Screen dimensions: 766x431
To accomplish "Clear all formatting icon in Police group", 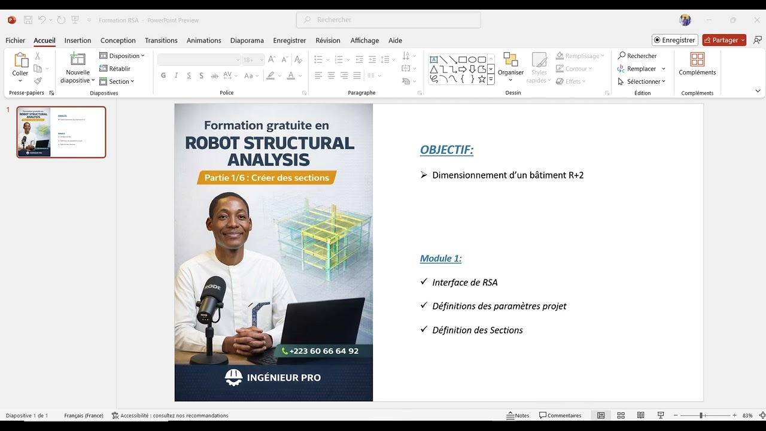I will [x=299, y=59].
